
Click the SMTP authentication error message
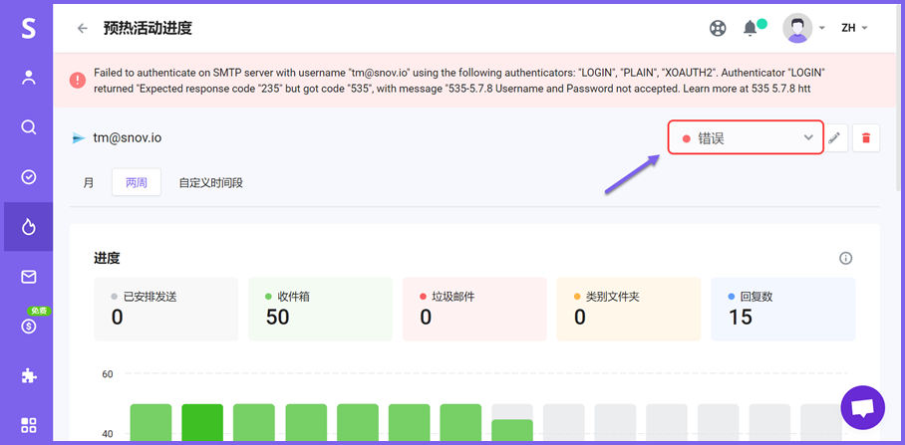(x=459, y=81)
